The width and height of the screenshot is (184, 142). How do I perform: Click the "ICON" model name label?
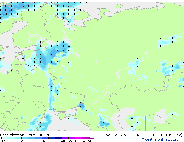[x=44, y=135]
